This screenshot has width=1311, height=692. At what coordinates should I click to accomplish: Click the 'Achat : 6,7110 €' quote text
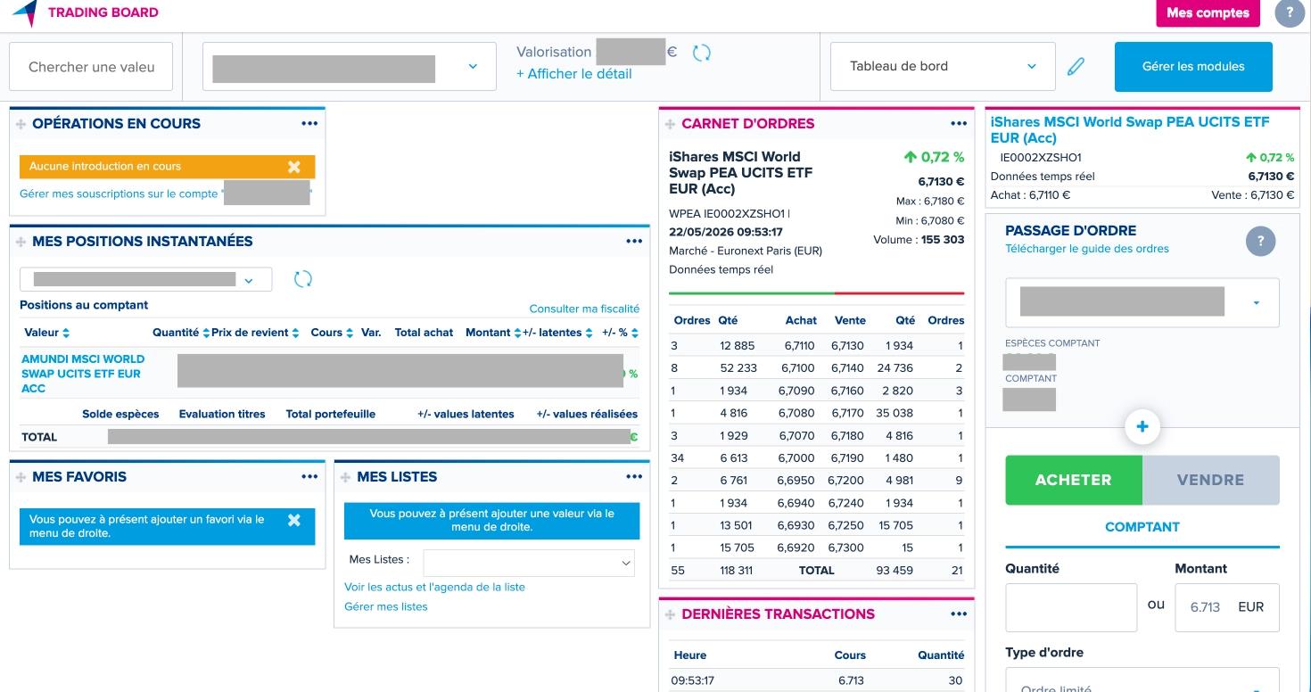(1030, 195)
